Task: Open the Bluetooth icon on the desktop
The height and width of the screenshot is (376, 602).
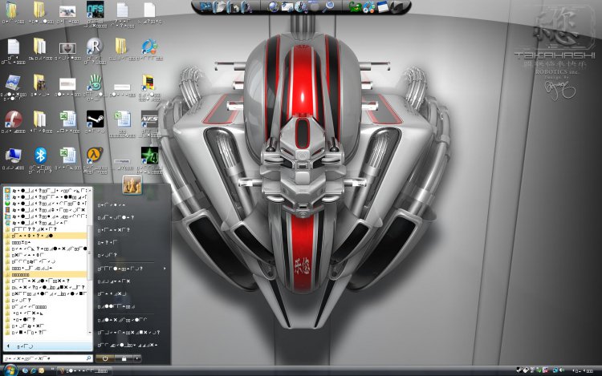Action: coord(40,156)
